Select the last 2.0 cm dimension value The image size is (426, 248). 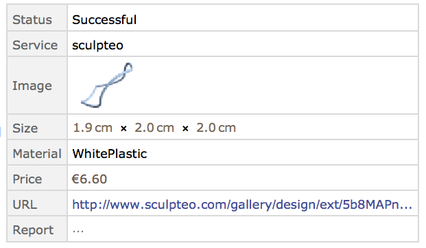(x=216, y=128)
